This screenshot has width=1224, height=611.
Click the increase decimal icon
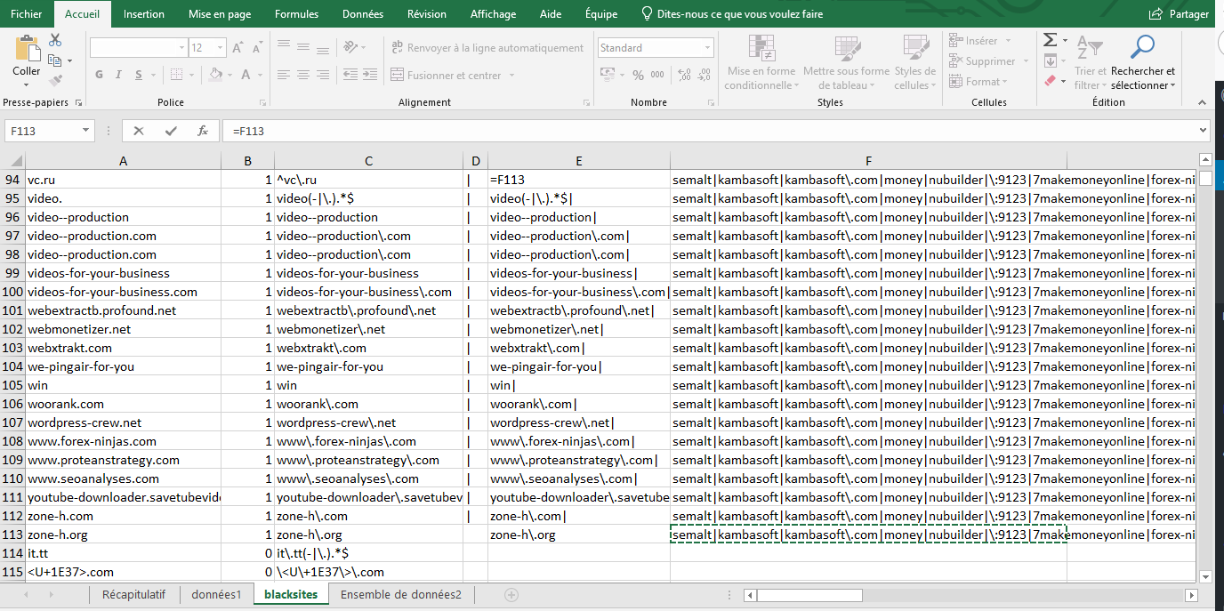pyautogui.click(x=682, y=76)
